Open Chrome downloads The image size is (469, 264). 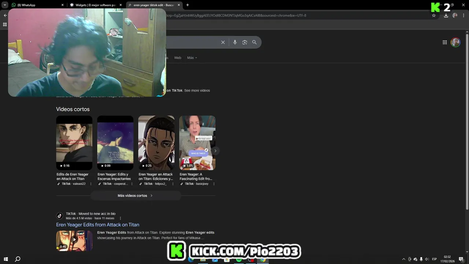(x=446, y=15)
